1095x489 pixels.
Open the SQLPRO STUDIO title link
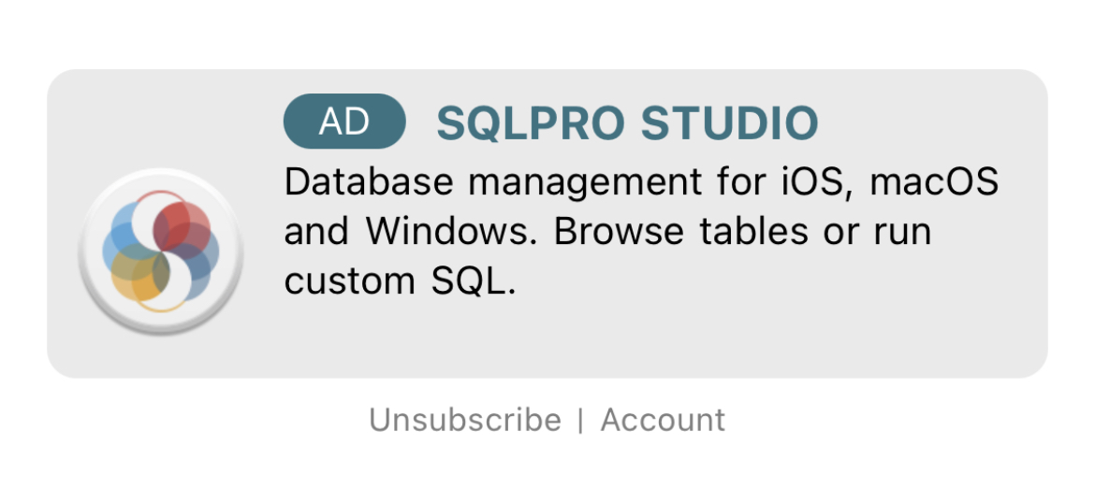click(627, 122)
